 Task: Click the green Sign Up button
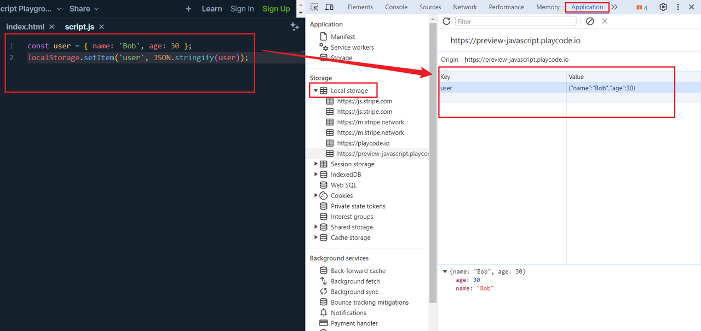(x=276, y=9)
